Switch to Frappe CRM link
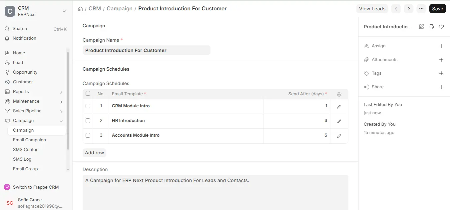This screenshot has height=210, width=450. tap(36, 187)
